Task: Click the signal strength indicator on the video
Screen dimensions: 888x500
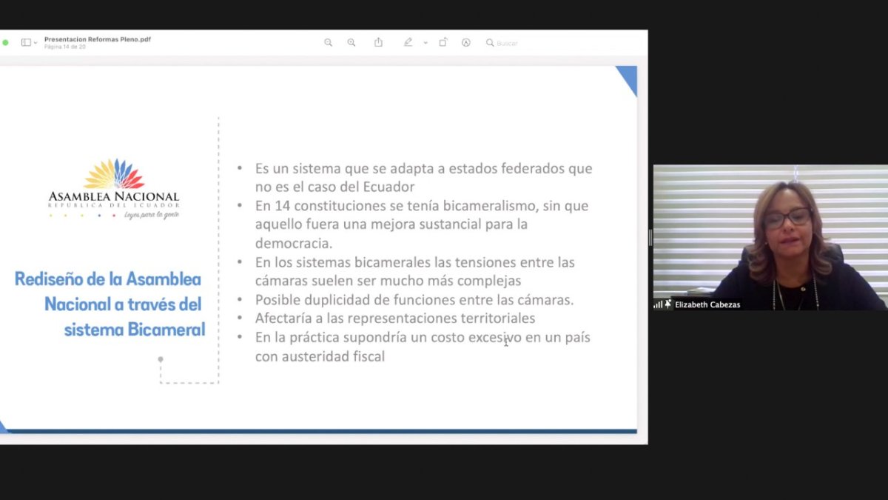Action: 656,304
